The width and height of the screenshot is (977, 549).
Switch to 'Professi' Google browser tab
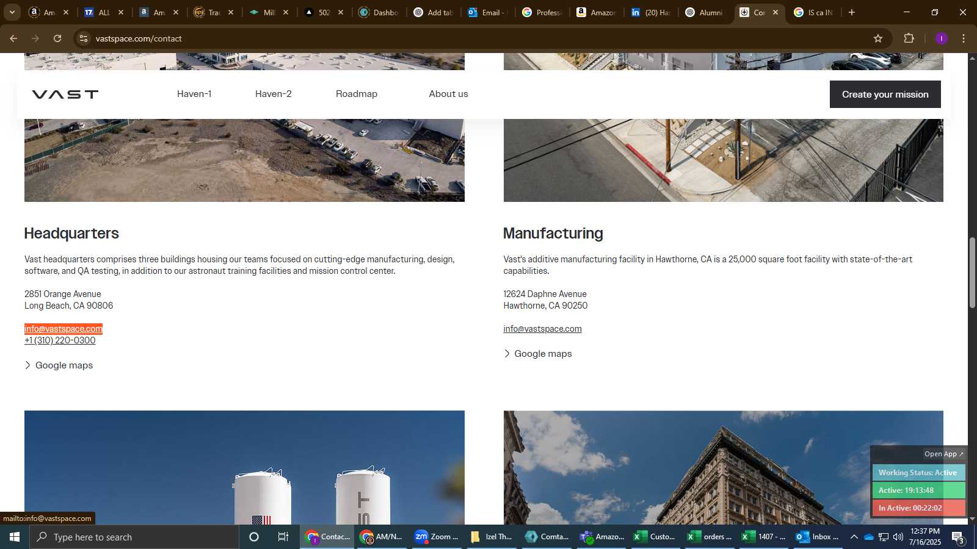tap(542, 12)
